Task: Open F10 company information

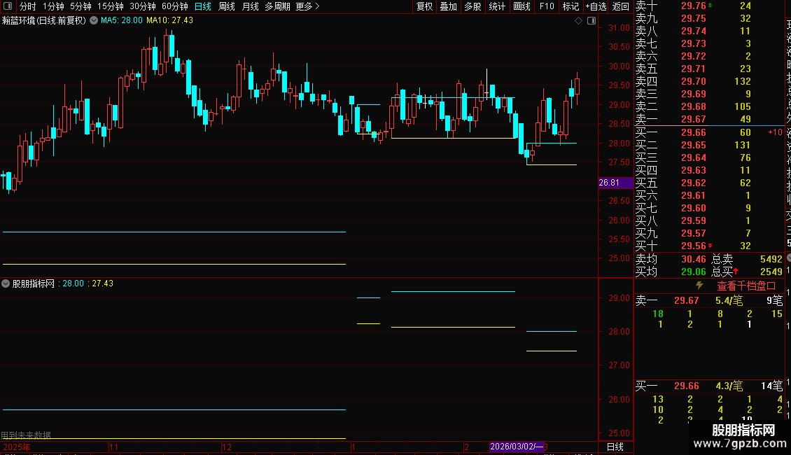Action: tap(547, 6)
